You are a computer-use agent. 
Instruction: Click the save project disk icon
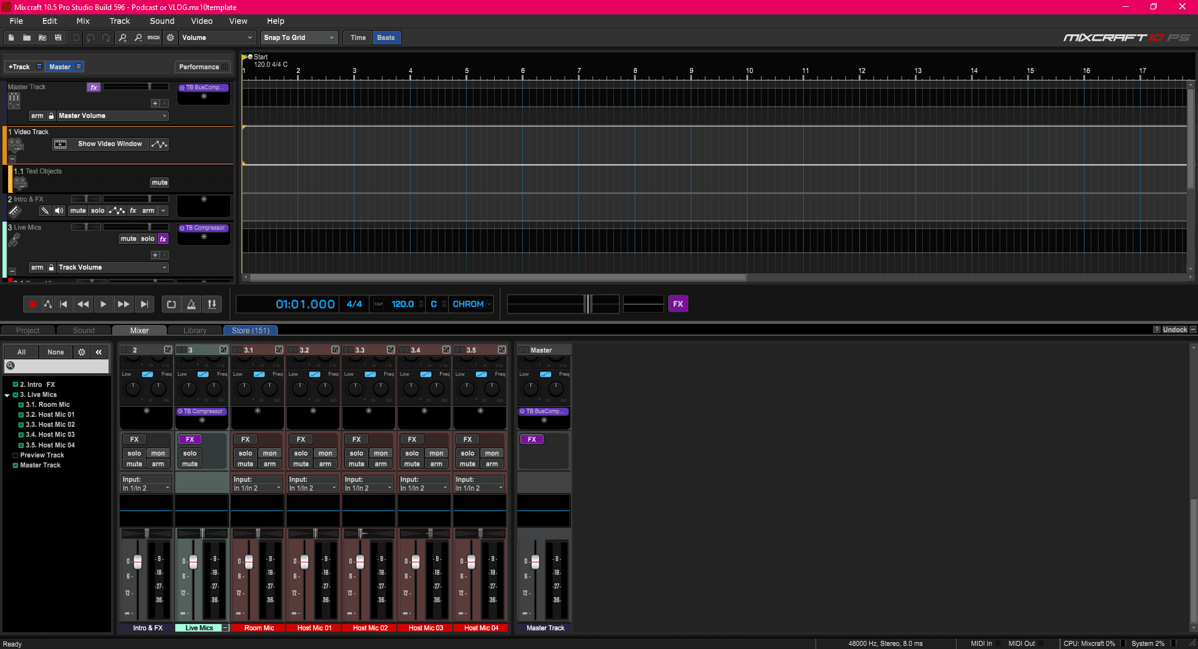click(x=58, y=38)
